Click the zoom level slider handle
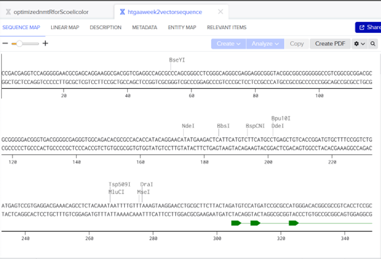The height and width of the screenshot is (259, 381). point(20,43)
